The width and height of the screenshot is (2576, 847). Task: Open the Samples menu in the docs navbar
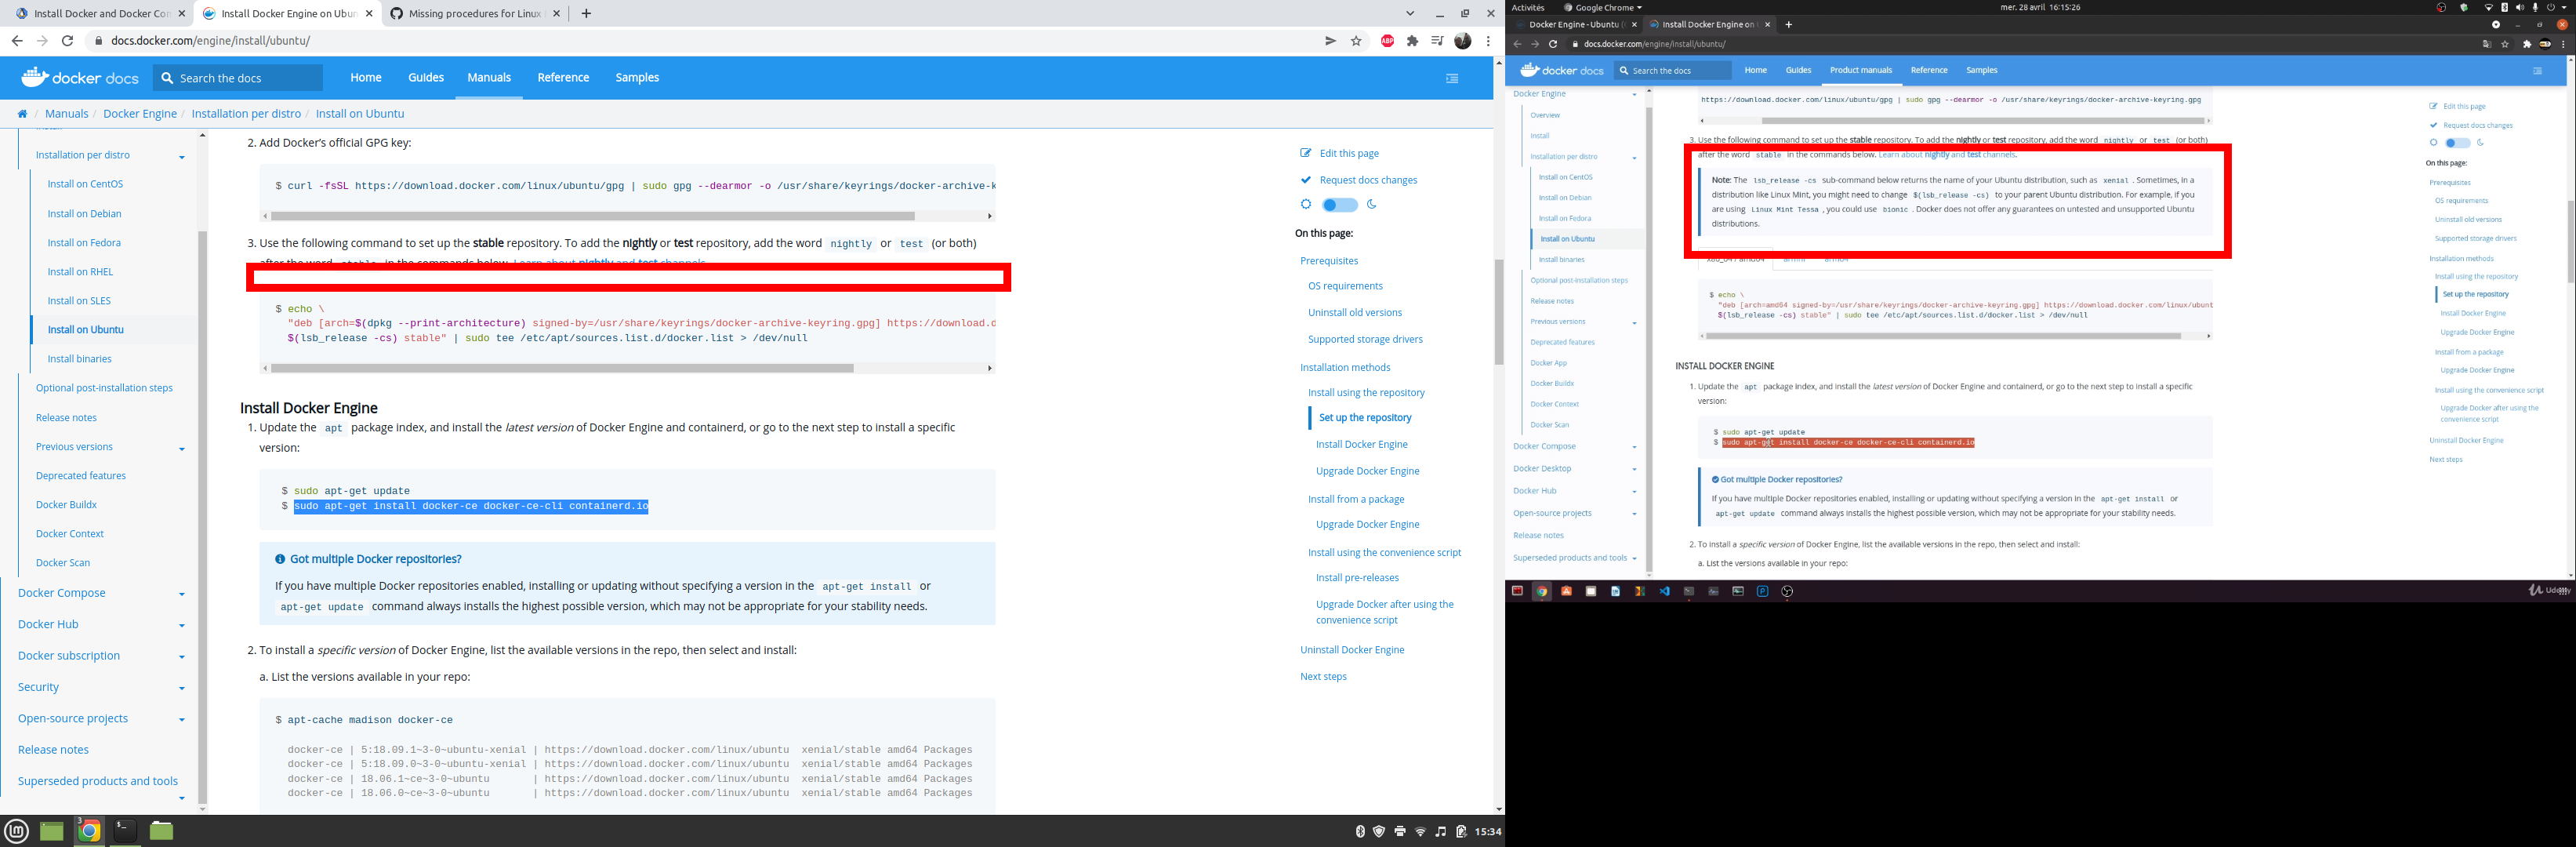click(x=637, y=77)
